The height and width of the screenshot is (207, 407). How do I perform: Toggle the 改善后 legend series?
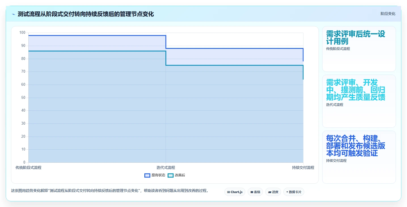[x=176, y=175]
